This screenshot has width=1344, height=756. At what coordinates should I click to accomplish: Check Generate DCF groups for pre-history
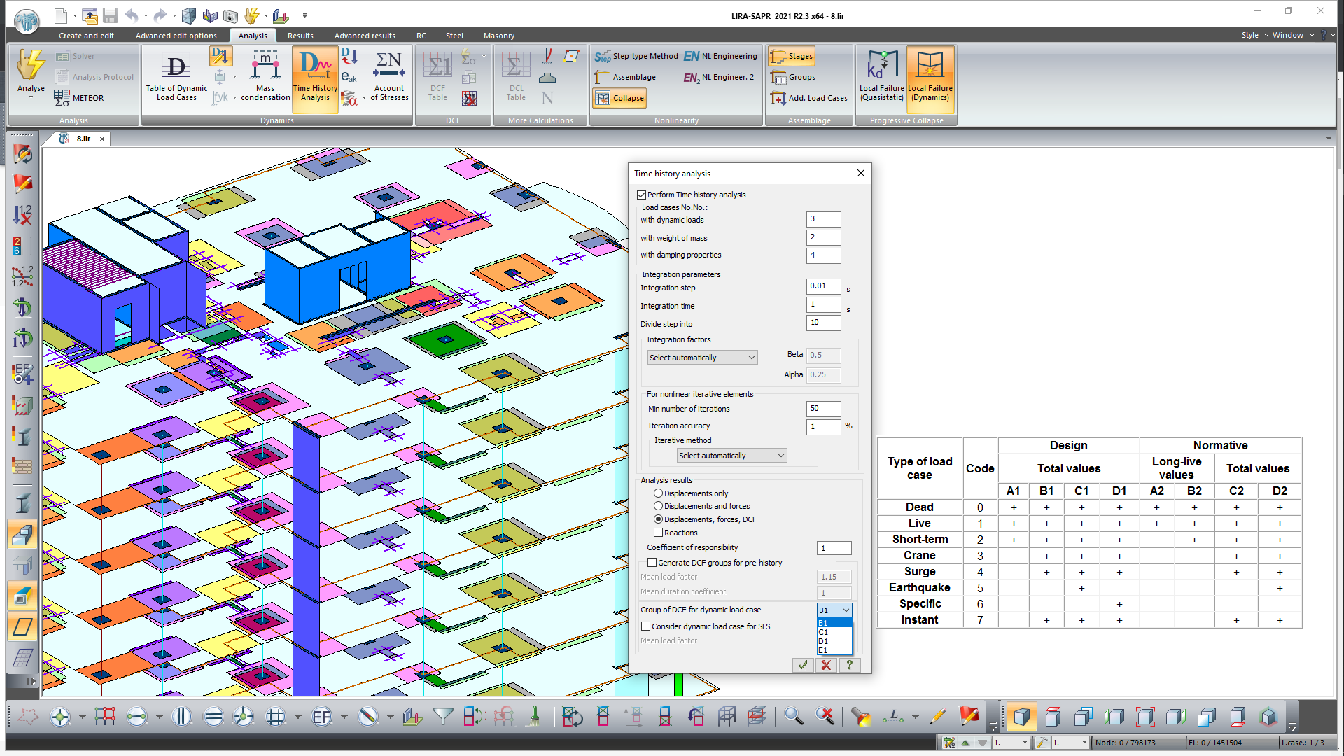pyautogui.click(x=652, y=563)
